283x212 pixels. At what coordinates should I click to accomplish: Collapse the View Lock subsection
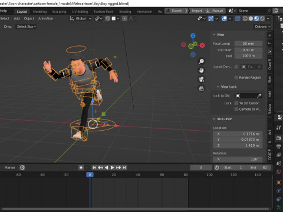218,87
